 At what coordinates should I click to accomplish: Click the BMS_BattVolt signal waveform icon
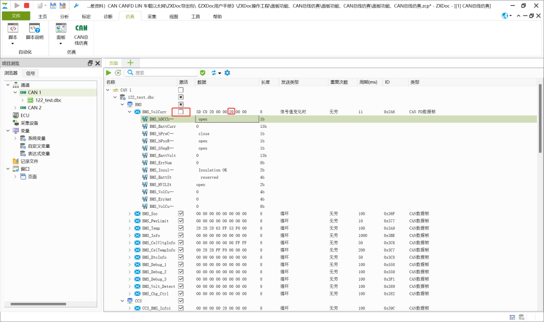(145, 155)
